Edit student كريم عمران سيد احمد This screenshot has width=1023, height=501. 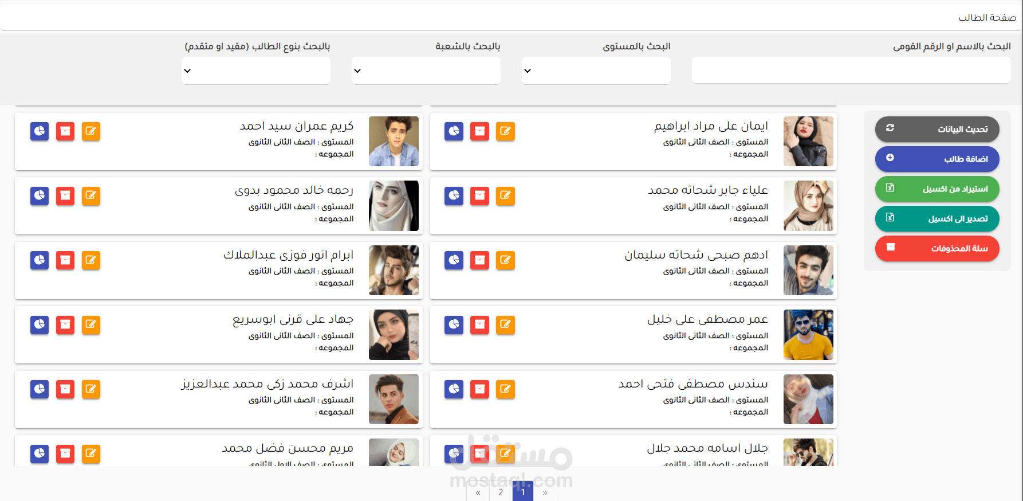(91, 131)
